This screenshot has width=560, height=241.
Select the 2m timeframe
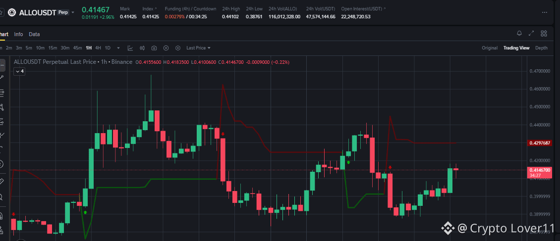pyautogui.click(x=9, y=48)
